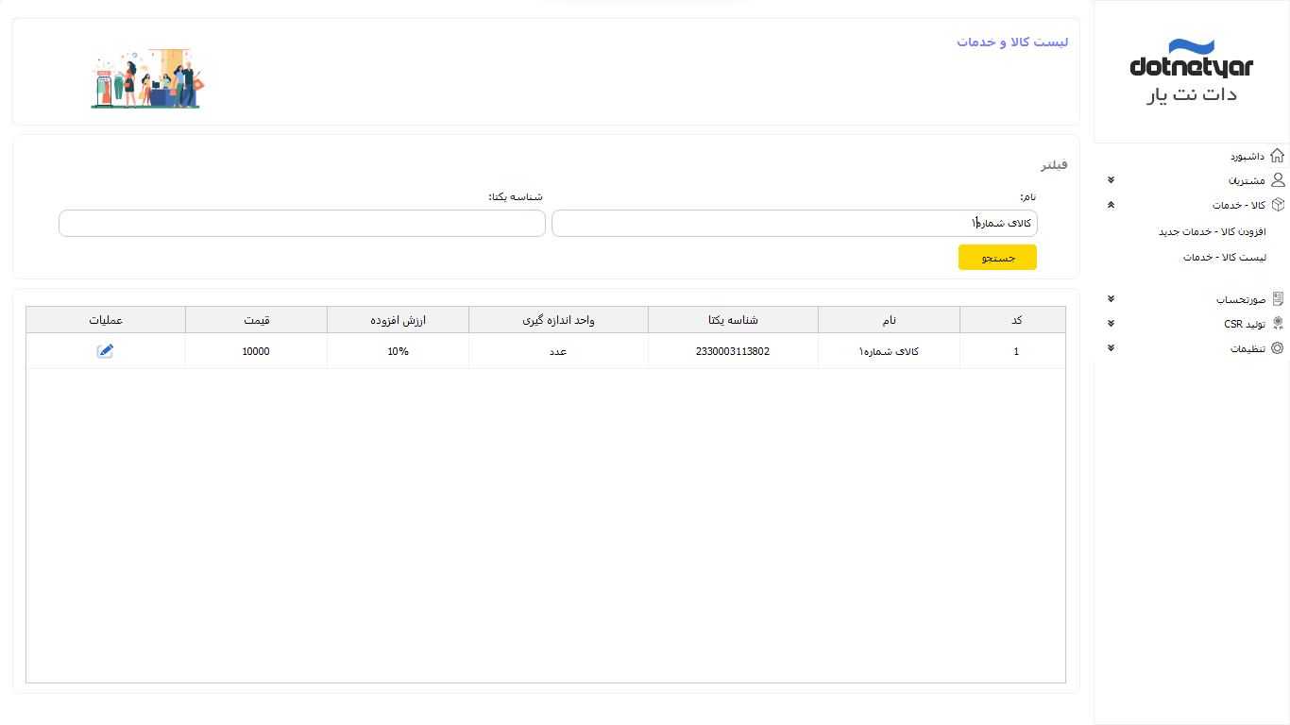Focus the شناسه یکتا filter input field
Screen dimensions: 1290x725
(x=301, y=224)
